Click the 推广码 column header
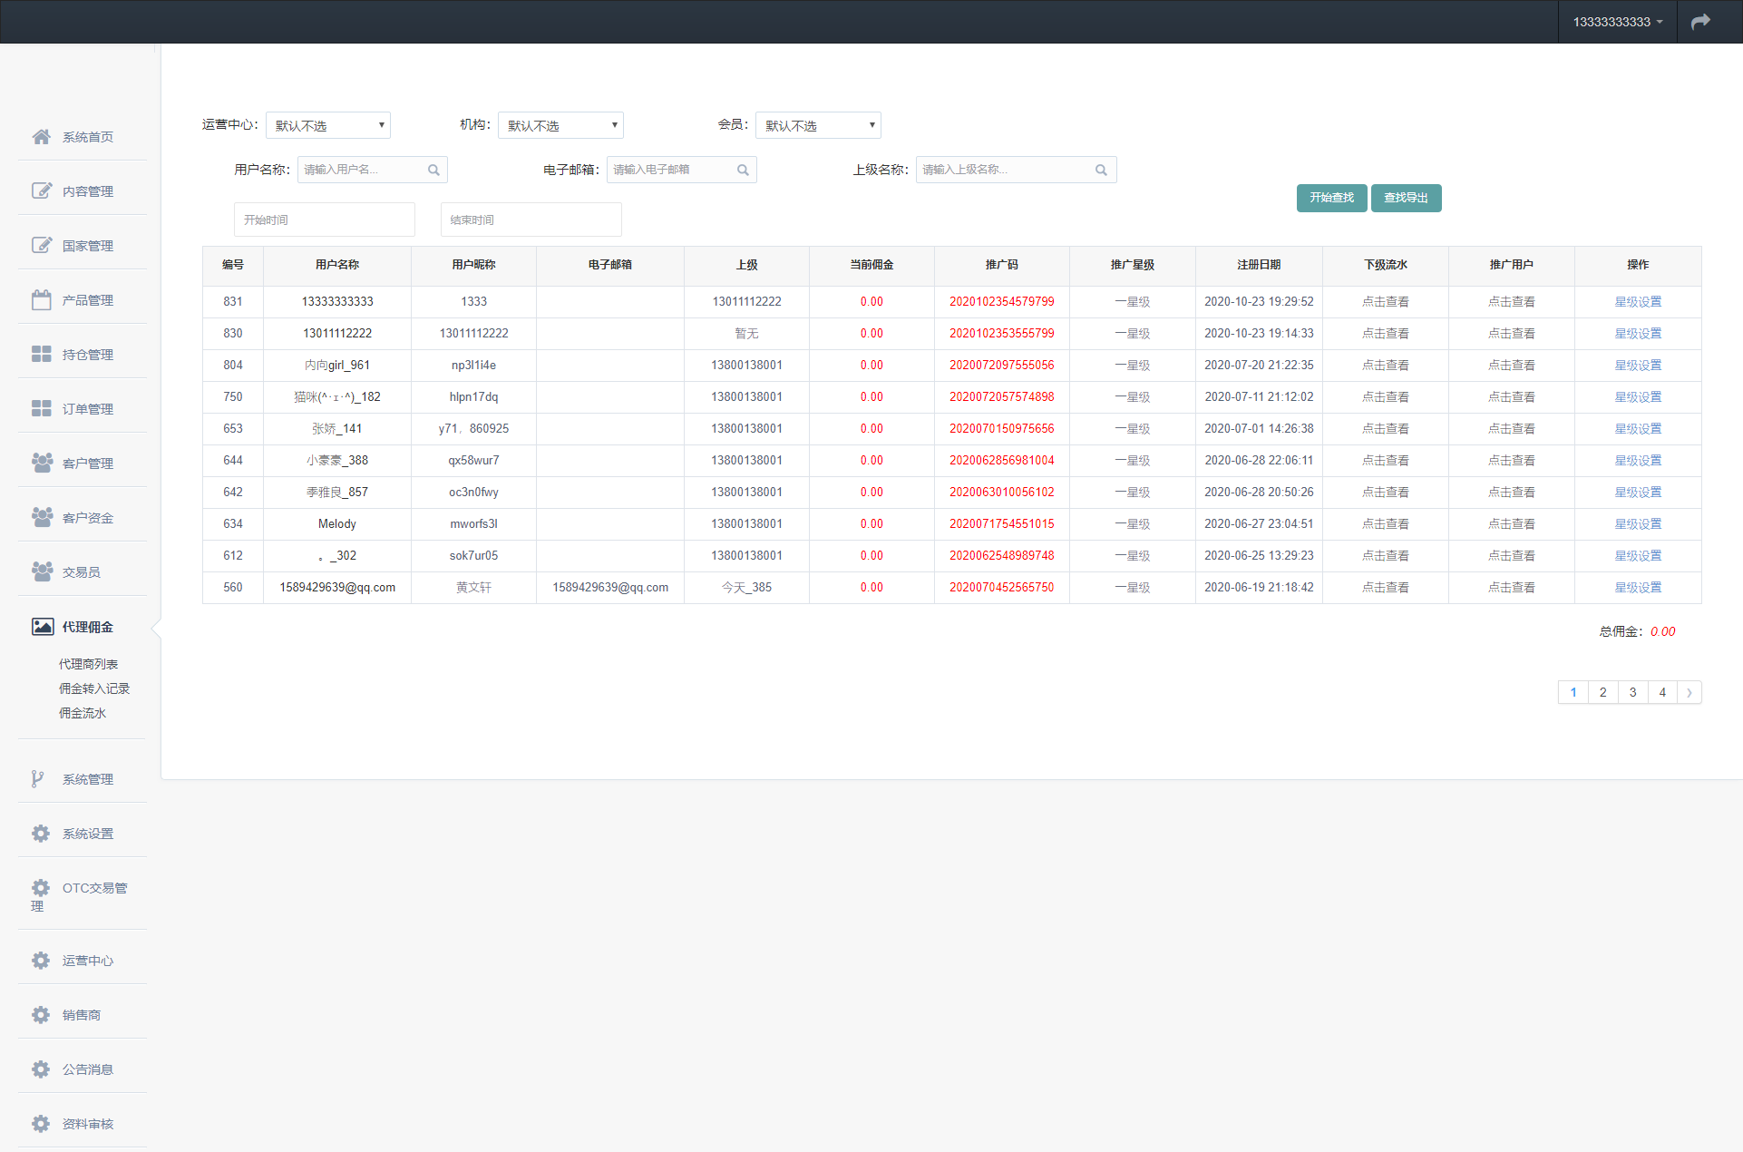Image resolution: width=1743 pixels, height=1152 pixels. tap(1002, 265)
